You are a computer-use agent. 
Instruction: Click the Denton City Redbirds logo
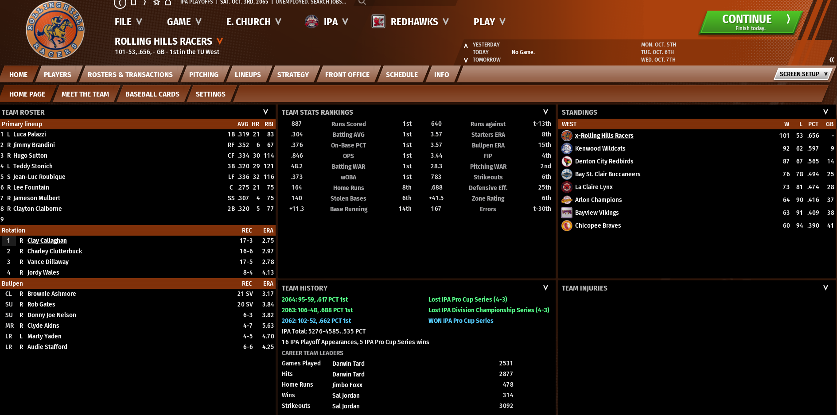tap(567, 161)
